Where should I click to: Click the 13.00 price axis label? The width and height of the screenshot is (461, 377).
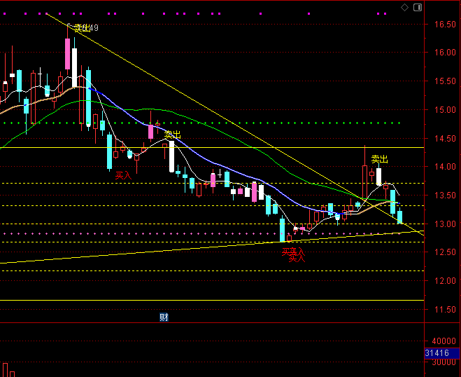pyautogui.click(x=445, y=224)
